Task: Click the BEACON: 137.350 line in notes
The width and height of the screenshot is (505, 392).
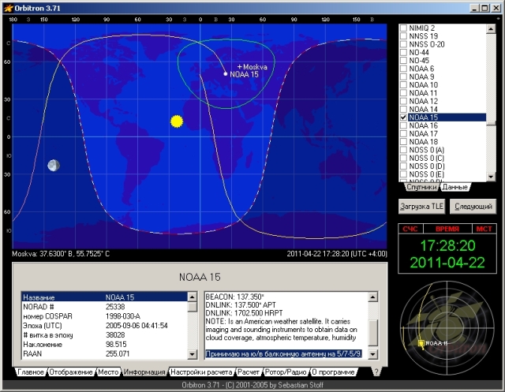Action: tap(235, 297)
